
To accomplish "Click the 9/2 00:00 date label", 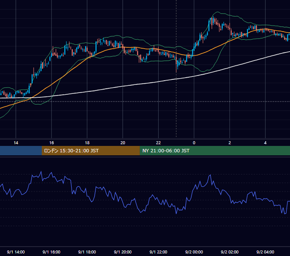I will tap(194, 252).
